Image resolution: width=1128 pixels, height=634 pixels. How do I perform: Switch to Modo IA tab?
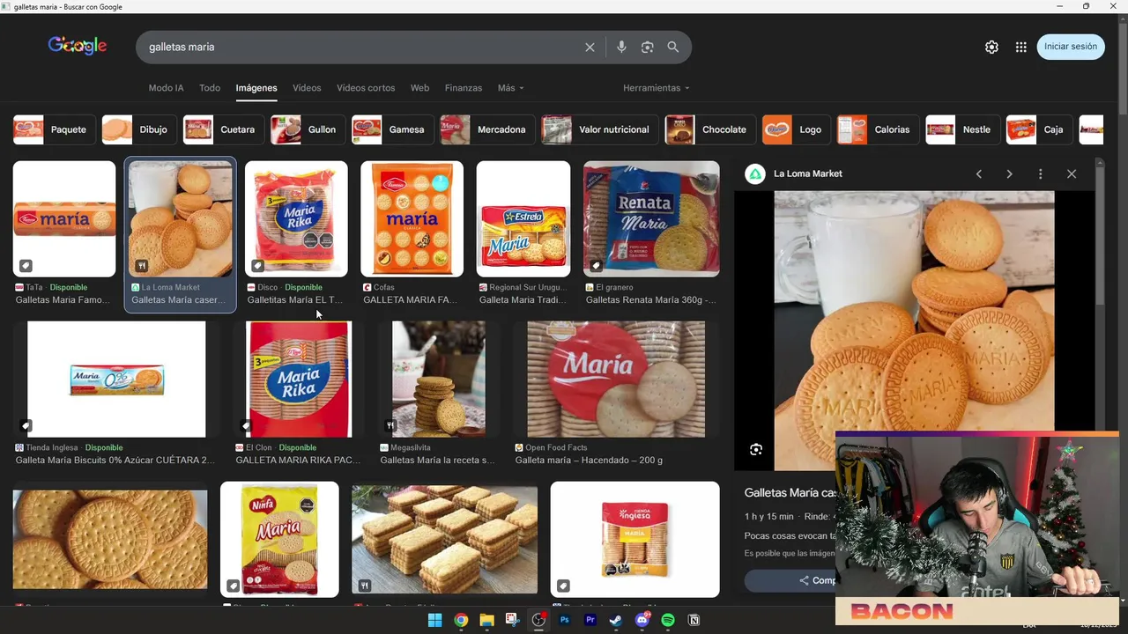click(166, 88)
